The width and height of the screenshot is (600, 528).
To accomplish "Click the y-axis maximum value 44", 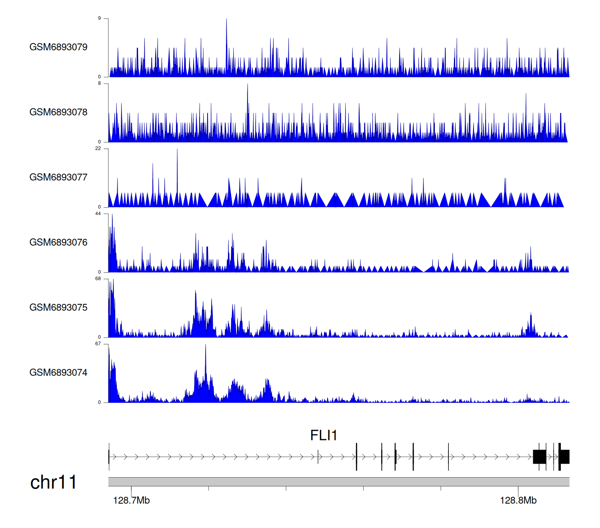I will click(98, 214).
